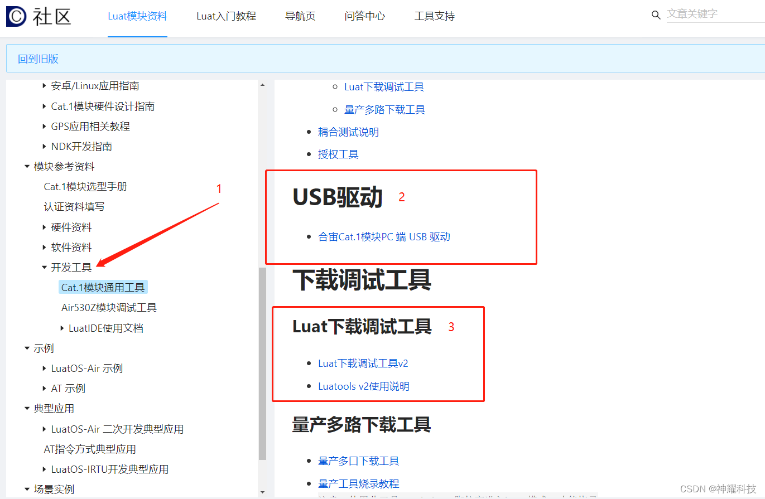Click the community logo icon
The height and width of the screenshot is (499, 765).
pos(16,16)
